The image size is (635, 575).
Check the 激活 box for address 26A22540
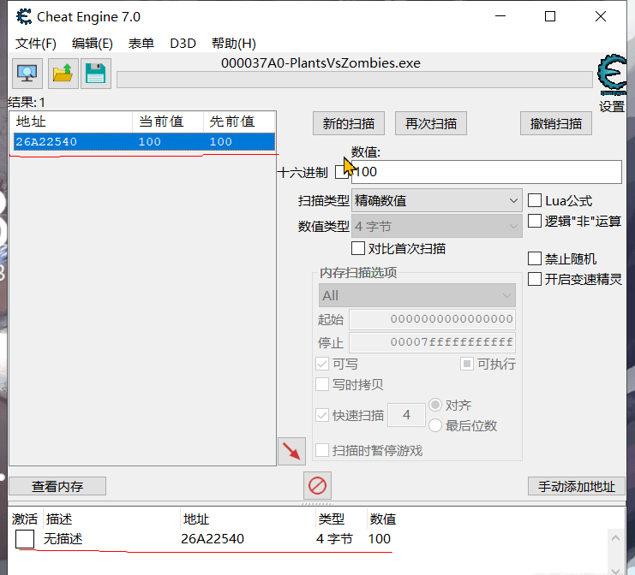tap(25, 539)
